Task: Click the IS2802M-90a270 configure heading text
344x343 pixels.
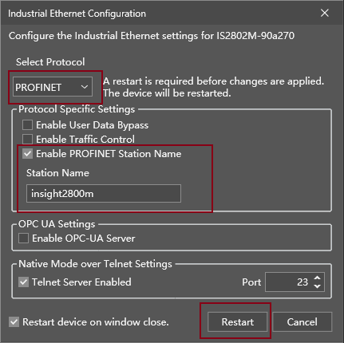Action: 152,36
